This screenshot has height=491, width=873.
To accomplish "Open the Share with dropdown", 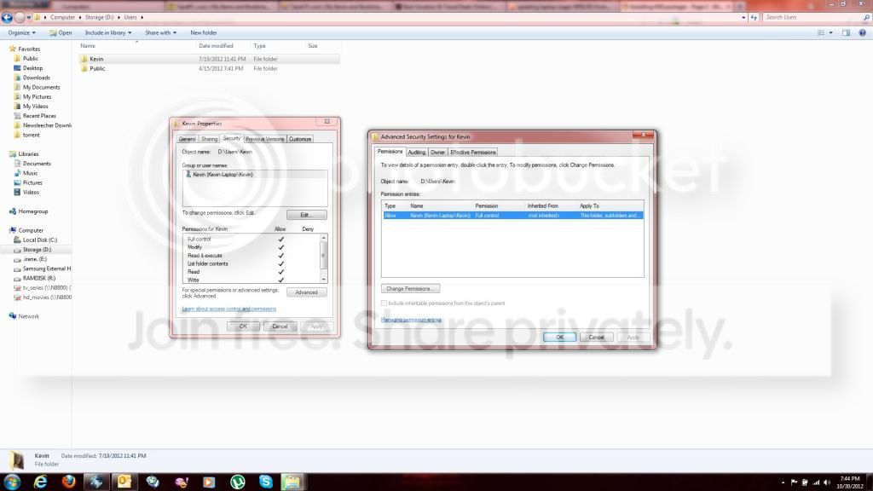I will (x=160, y=33).
